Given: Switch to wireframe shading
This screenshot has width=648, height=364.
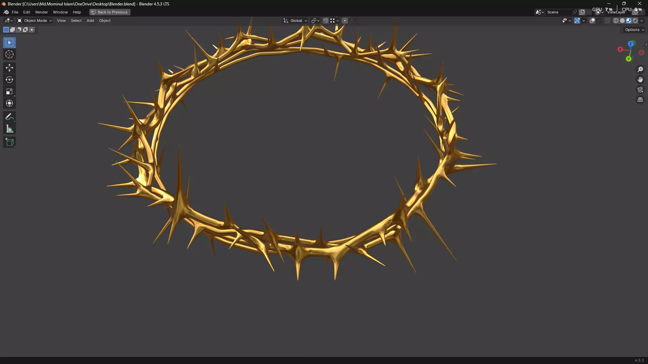Looking at the screenshot, I should (616, 21).
